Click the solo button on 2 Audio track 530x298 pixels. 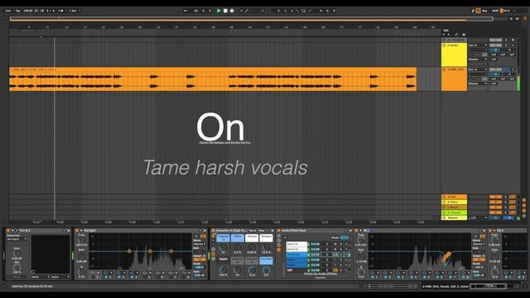point(506,46)
